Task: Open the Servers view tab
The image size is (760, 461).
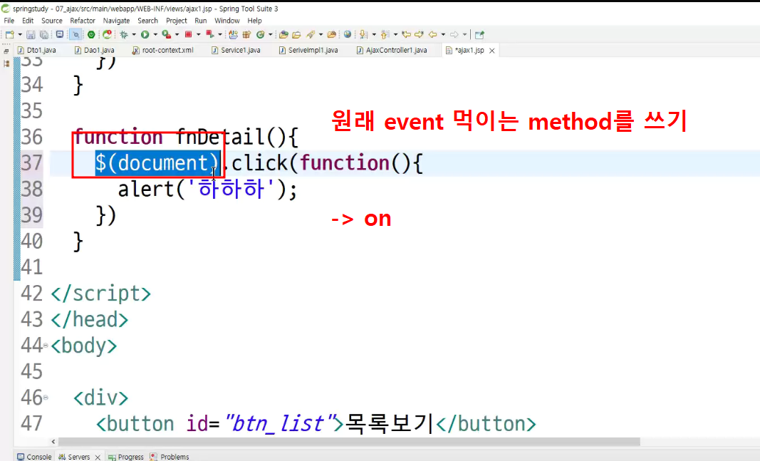Action: pos(74,457)
